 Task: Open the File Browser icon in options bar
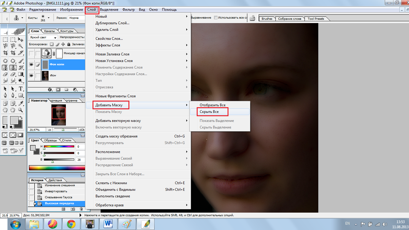[252, 18]
